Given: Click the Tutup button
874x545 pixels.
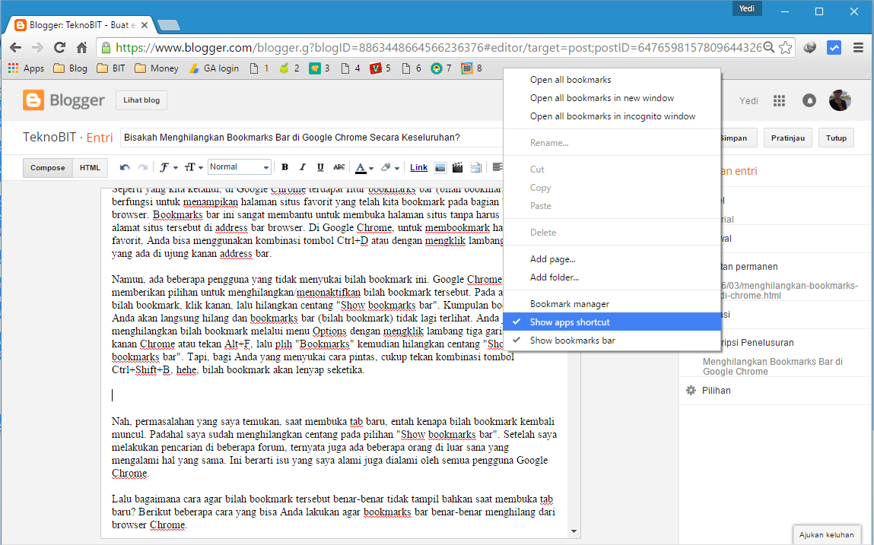Looking at the screenshot, I should (x=836, y=138).
